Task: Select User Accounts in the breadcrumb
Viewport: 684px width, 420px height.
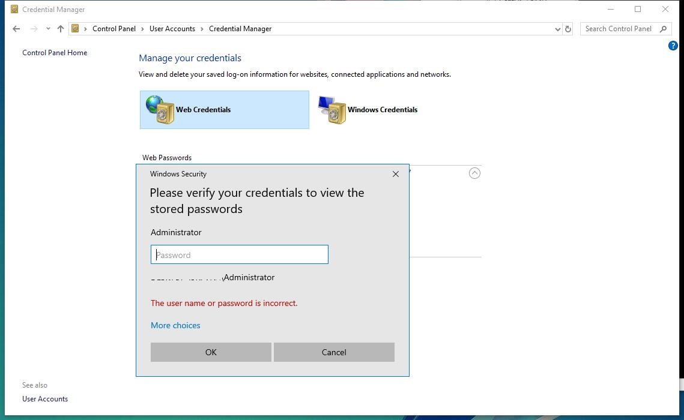Action: tap(172, 29)
